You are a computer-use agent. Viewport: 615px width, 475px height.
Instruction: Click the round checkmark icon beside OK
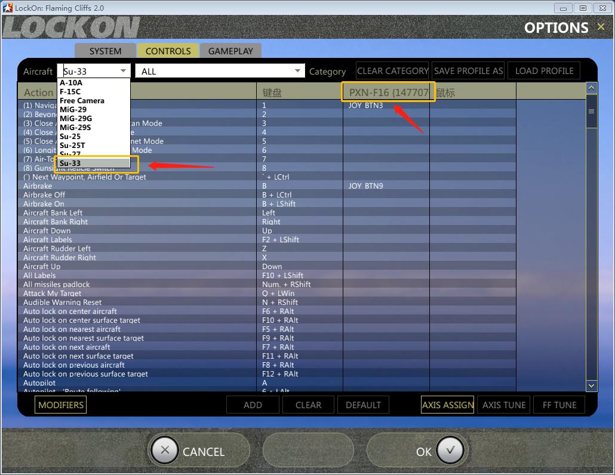pos(450,451)
